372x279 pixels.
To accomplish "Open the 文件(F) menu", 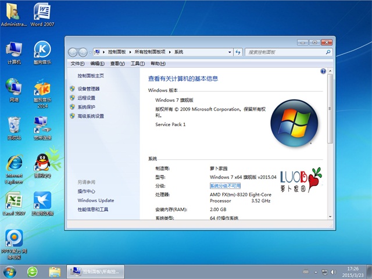I will [77, 63].
